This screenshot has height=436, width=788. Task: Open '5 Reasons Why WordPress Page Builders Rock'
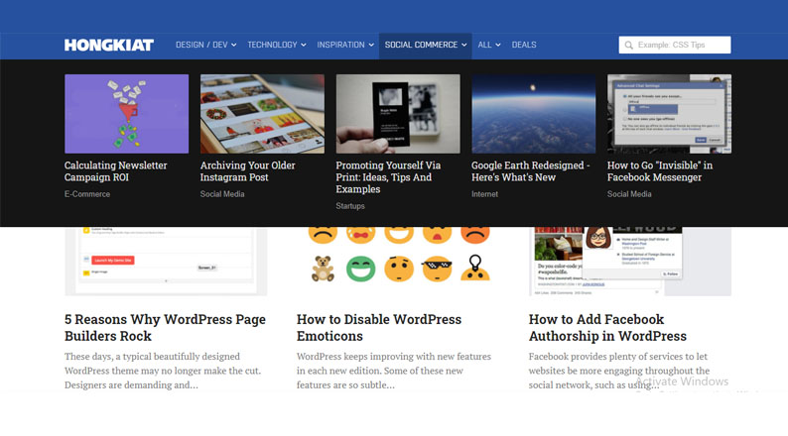pyautogui.click(x=165, y=328)
